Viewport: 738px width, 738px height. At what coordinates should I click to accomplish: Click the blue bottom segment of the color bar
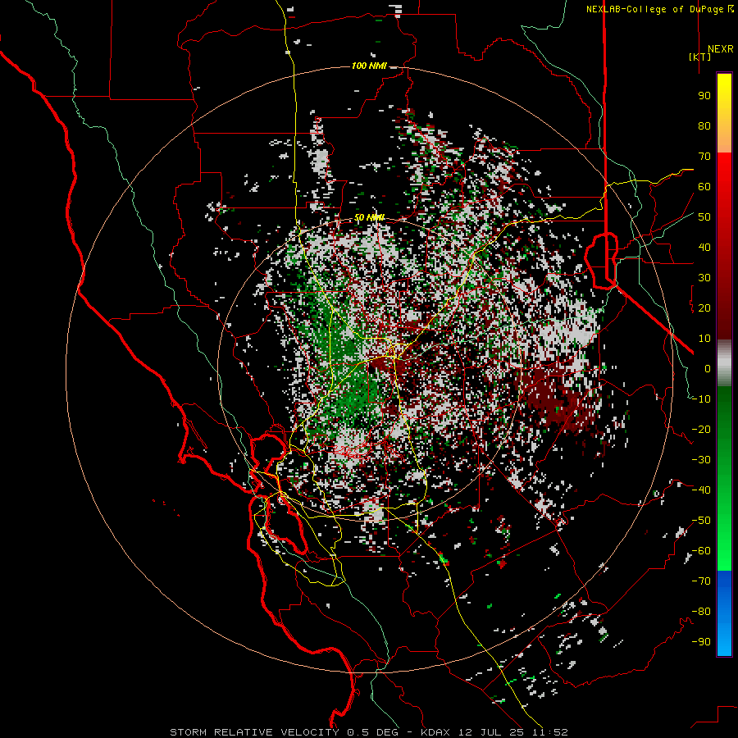(x=724, y=613)
